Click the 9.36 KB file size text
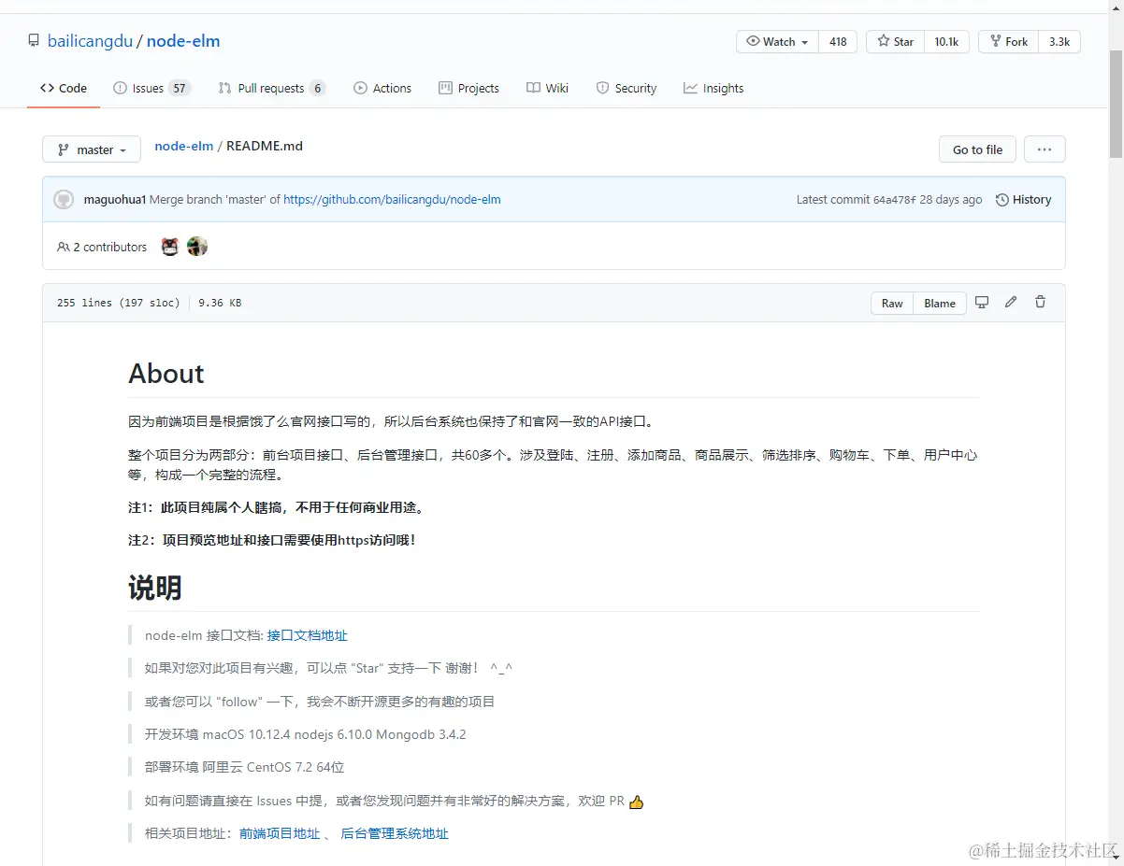1124x866 pixels. (x=220, y=303)
